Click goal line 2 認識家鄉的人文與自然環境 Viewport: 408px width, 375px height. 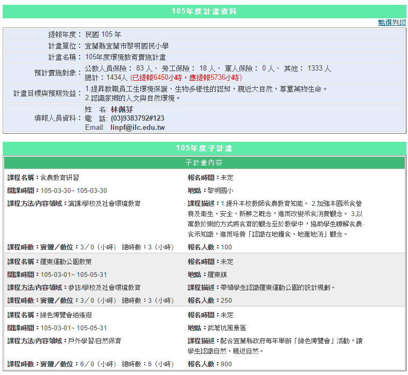(x=133, y=98)
